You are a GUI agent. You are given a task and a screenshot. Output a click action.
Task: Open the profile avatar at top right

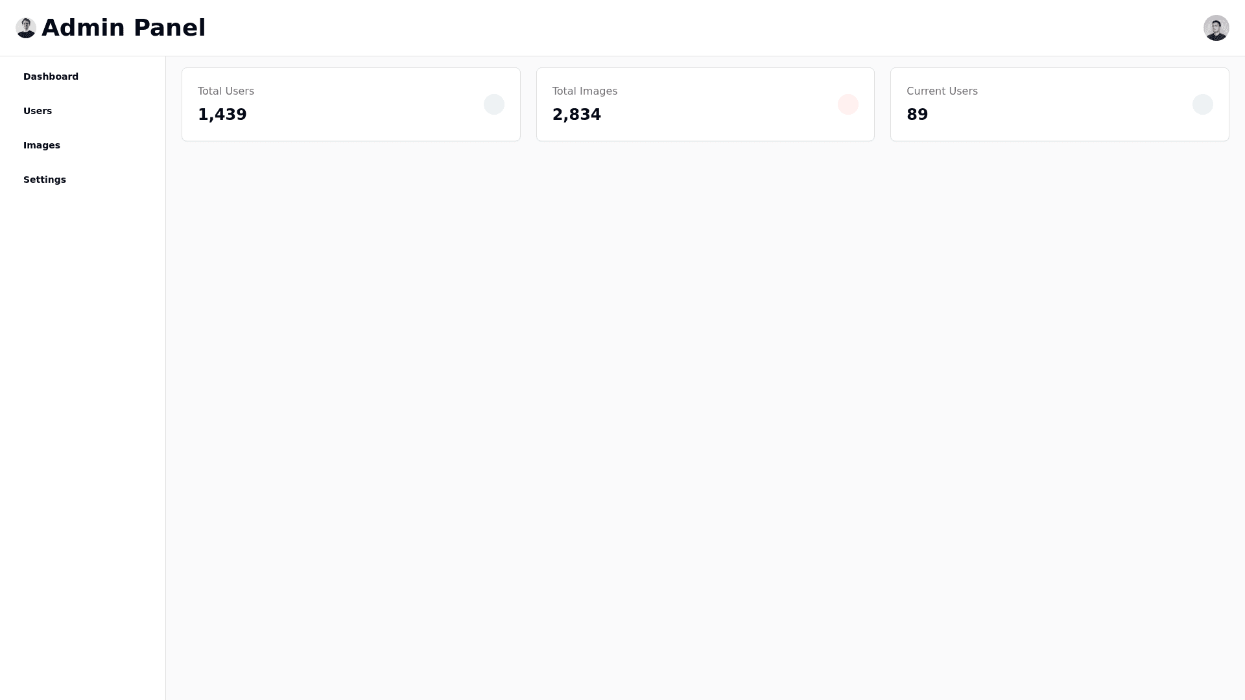tap(1216, 28)
